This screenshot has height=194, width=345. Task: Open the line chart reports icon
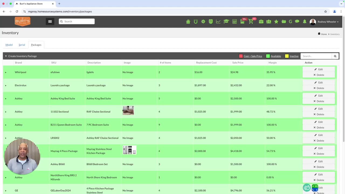218,22
